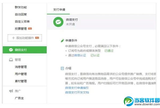Click the 介绍 document icon

tap(62, 68)
